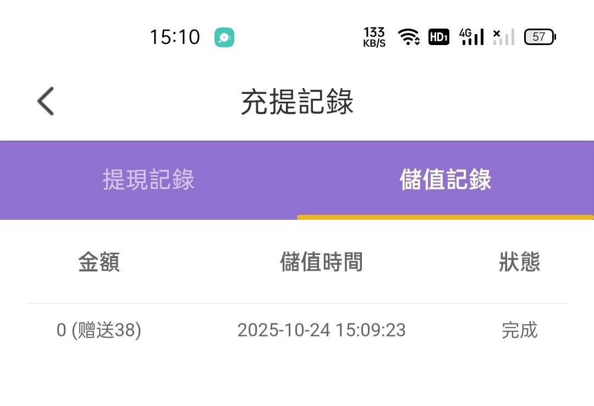Tap the 儲值時間 column header
The image size is (594, 406).
321,262
